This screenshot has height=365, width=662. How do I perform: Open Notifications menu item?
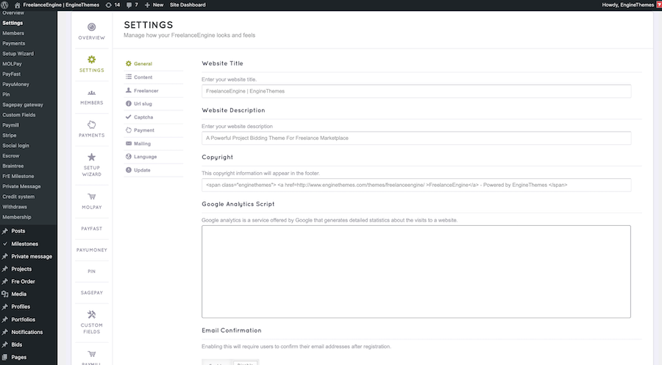tap(28, 332)
